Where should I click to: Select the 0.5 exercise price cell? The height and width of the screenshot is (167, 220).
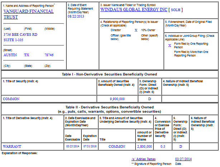click(x=163, y=146)
